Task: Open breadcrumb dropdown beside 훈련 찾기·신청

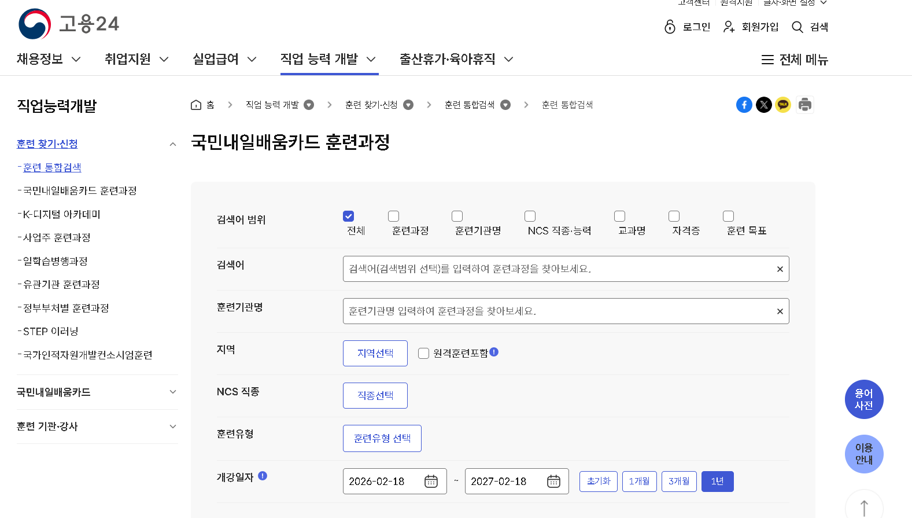Action: pyautogui.click(x=408, y=105)
